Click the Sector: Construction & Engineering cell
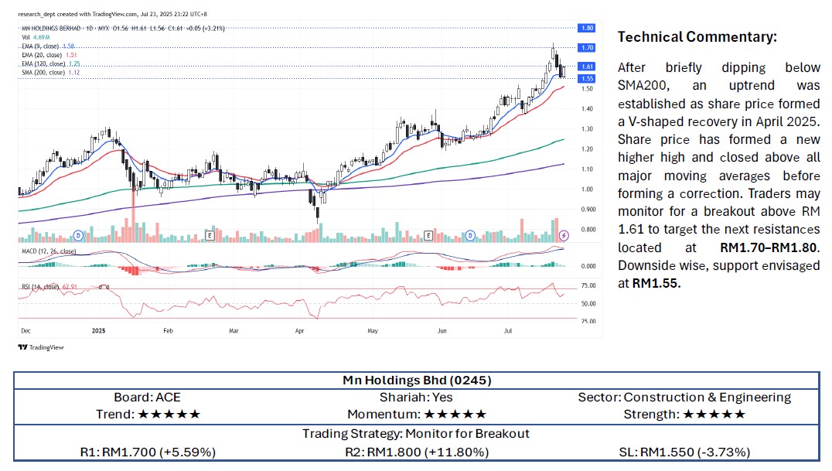 coord(684,398)
